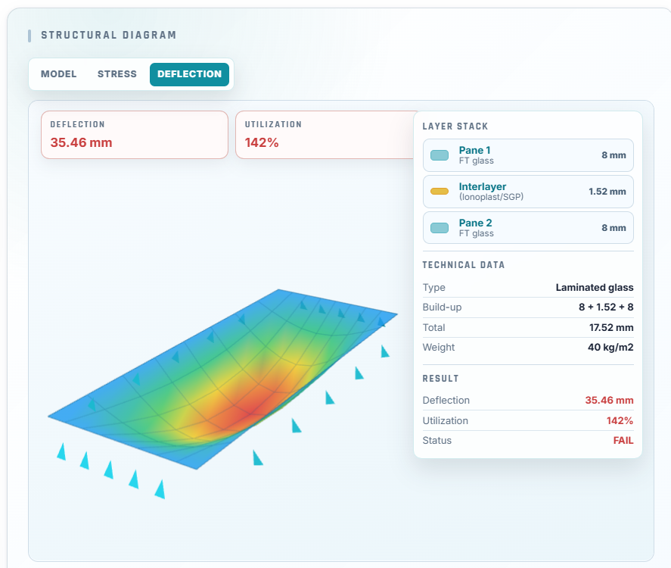Click the Pane 1 teal color swatch
Viewport: 671px width, 568px height.
[x=439, y=155]
